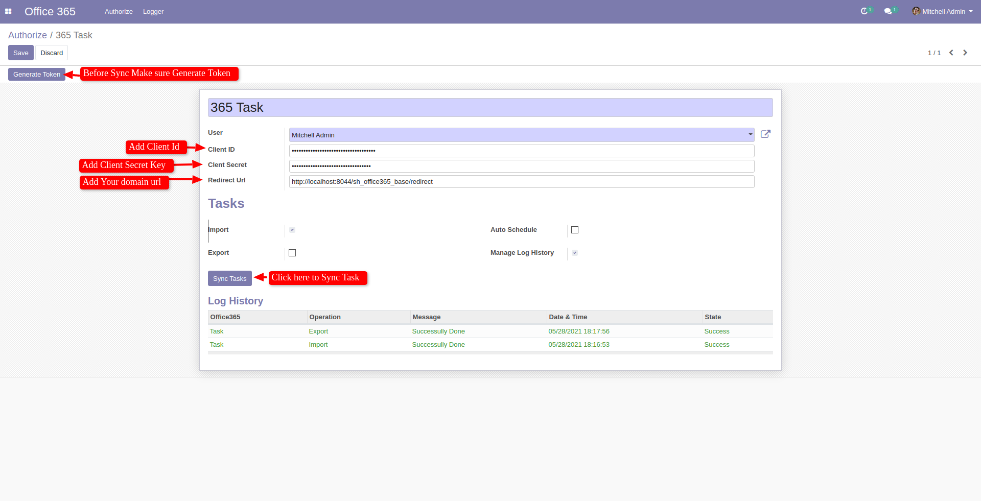Click the Sync Tasks button
981x501 pixels.
pos(230,278)
